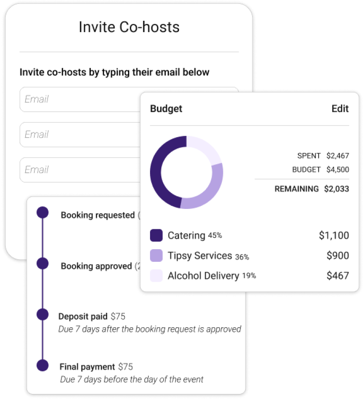
Task: Click the Final payment timeline marker
Action: (x=42, y=366)
